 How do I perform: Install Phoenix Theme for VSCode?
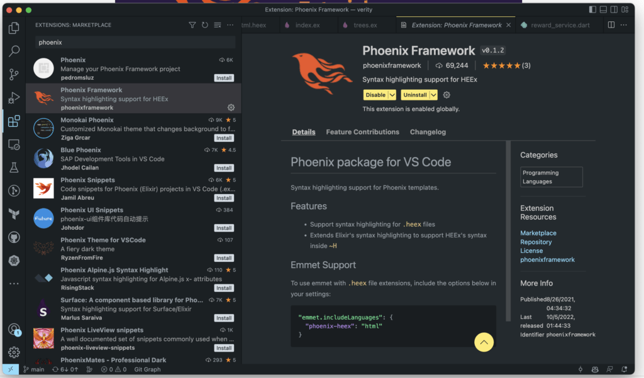[224, 258]
